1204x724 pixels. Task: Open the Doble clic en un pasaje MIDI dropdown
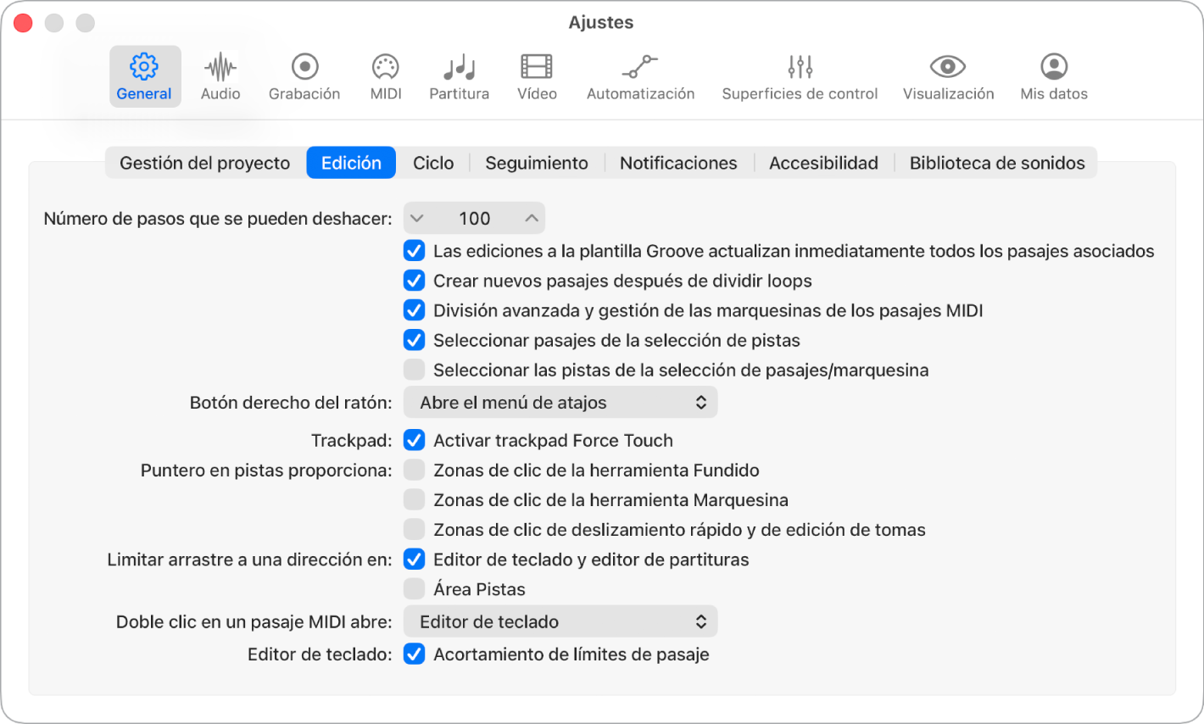[x=560, y=621]
